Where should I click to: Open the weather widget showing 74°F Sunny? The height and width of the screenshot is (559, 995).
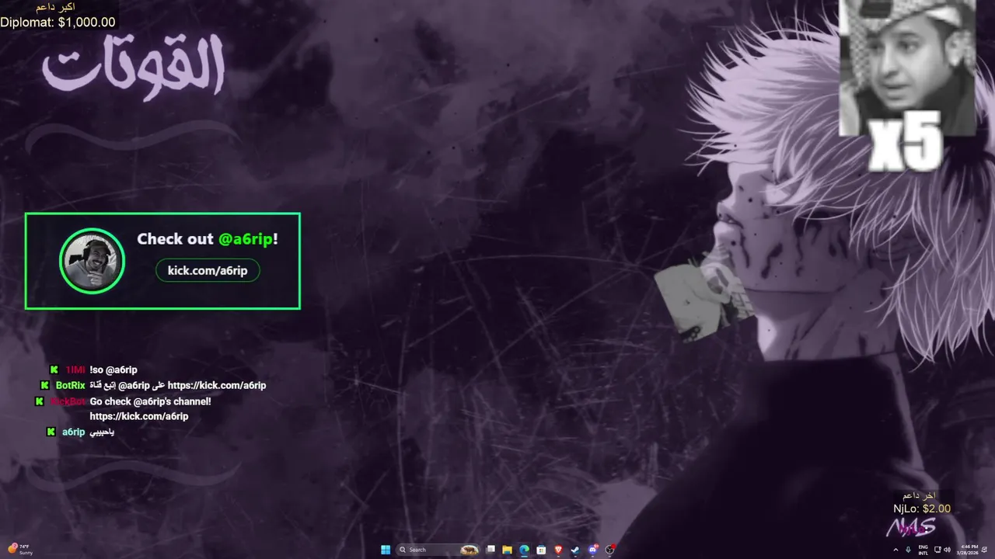(21, 550)
